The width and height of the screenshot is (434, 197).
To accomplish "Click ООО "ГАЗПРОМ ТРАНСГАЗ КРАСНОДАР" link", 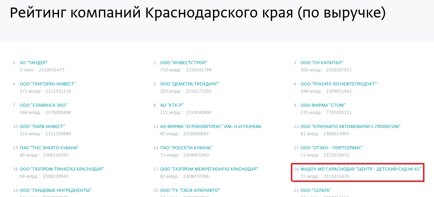I will pos(62,169).
